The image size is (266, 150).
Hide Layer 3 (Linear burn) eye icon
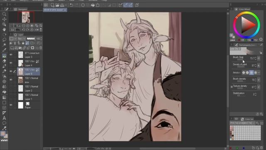[x=11, y=55]
